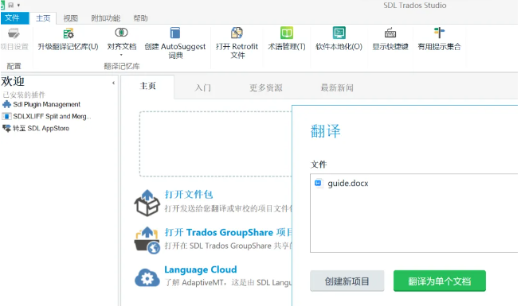Click the 打开文件包 link

189,194
